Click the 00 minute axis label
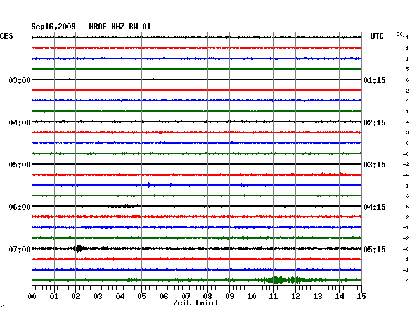Viewport: 412px width, 313px height. pos(32,297)
